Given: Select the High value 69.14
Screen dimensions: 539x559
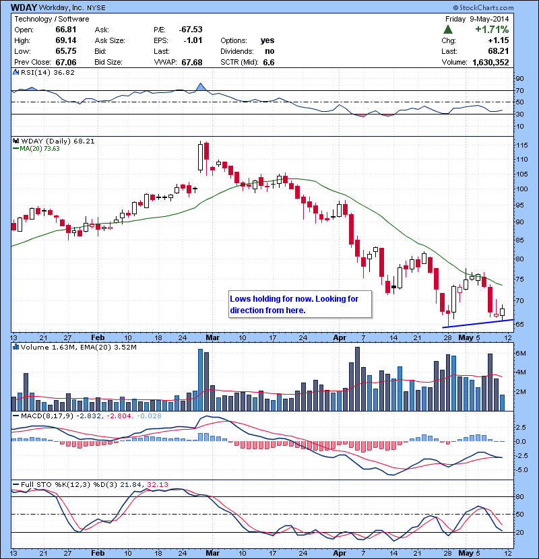Looking at the screenshot, I should [x=66, y=40].
